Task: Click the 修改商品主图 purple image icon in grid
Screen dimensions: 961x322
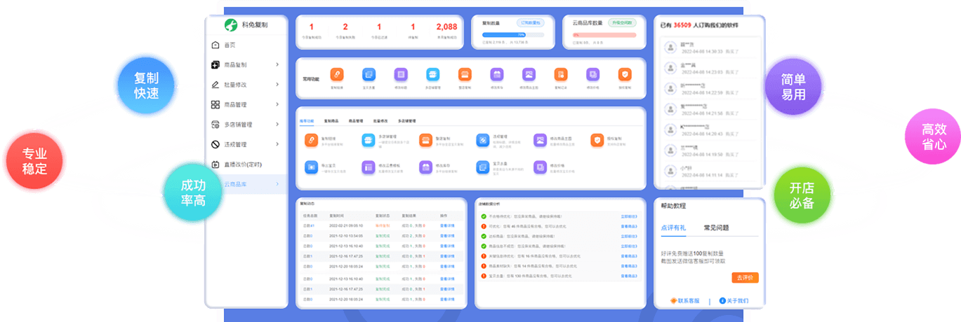Action: 540,141
